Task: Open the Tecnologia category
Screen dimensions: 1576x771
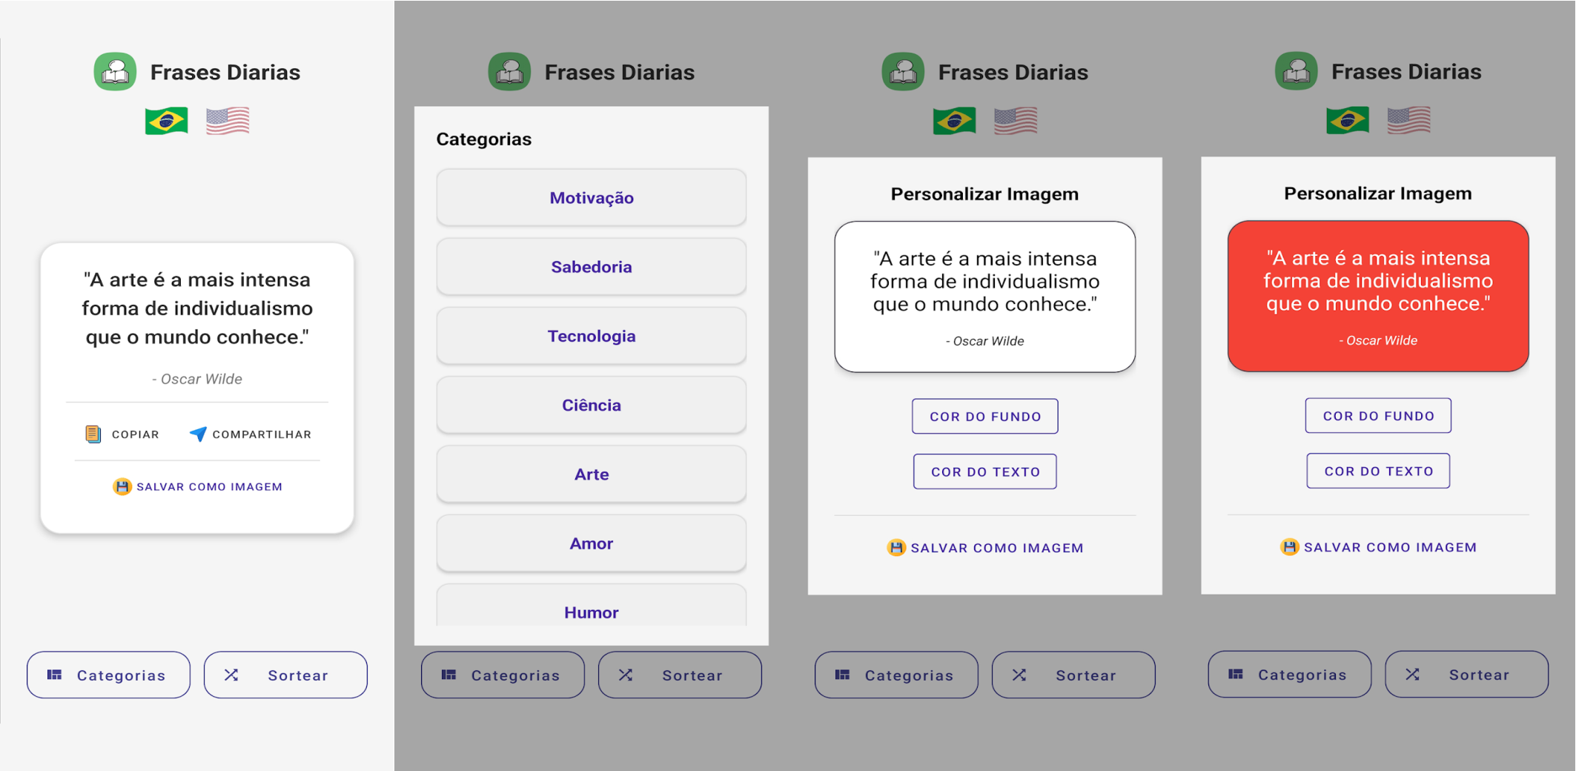Action: (x=591, y=335)
